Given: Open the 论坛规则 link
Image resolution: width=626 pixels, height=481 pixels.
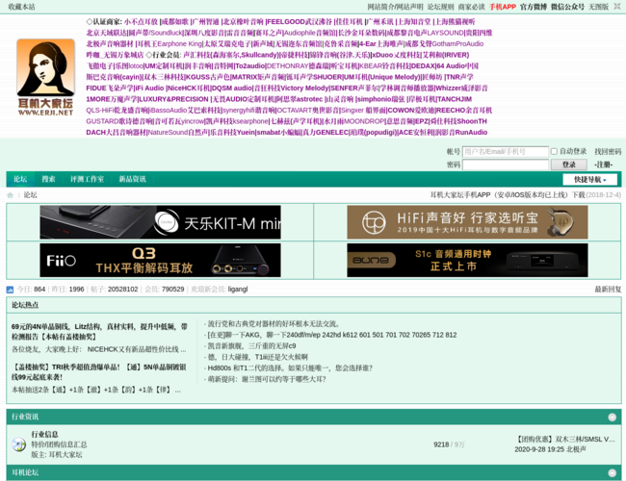Looking at the screenshot, I should coord(441,7).
